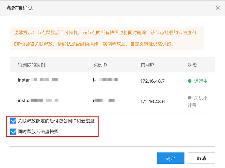225x168 pixels.
Task: Click the 关机不计费 status text
Action: [x=197, y=101]
